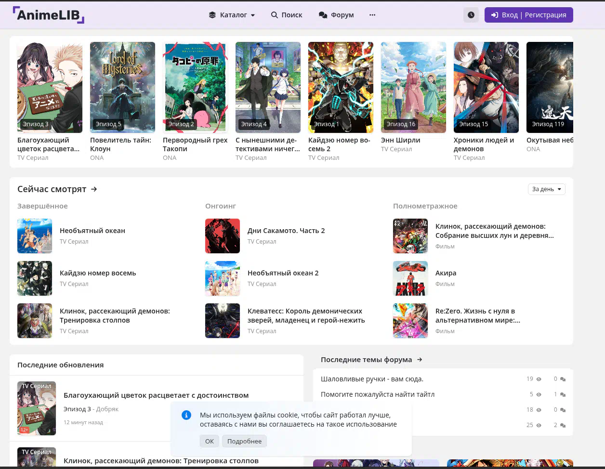Click the AnimeLIB logo
This screenshot has width=605, height=469.
pyautogui.click(x=48, y=15)
